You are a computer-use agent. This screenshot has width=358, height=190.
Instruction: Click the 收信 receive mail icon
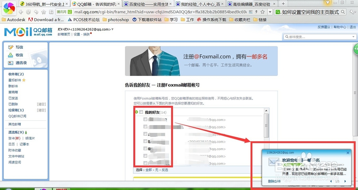tap(11, 55)
